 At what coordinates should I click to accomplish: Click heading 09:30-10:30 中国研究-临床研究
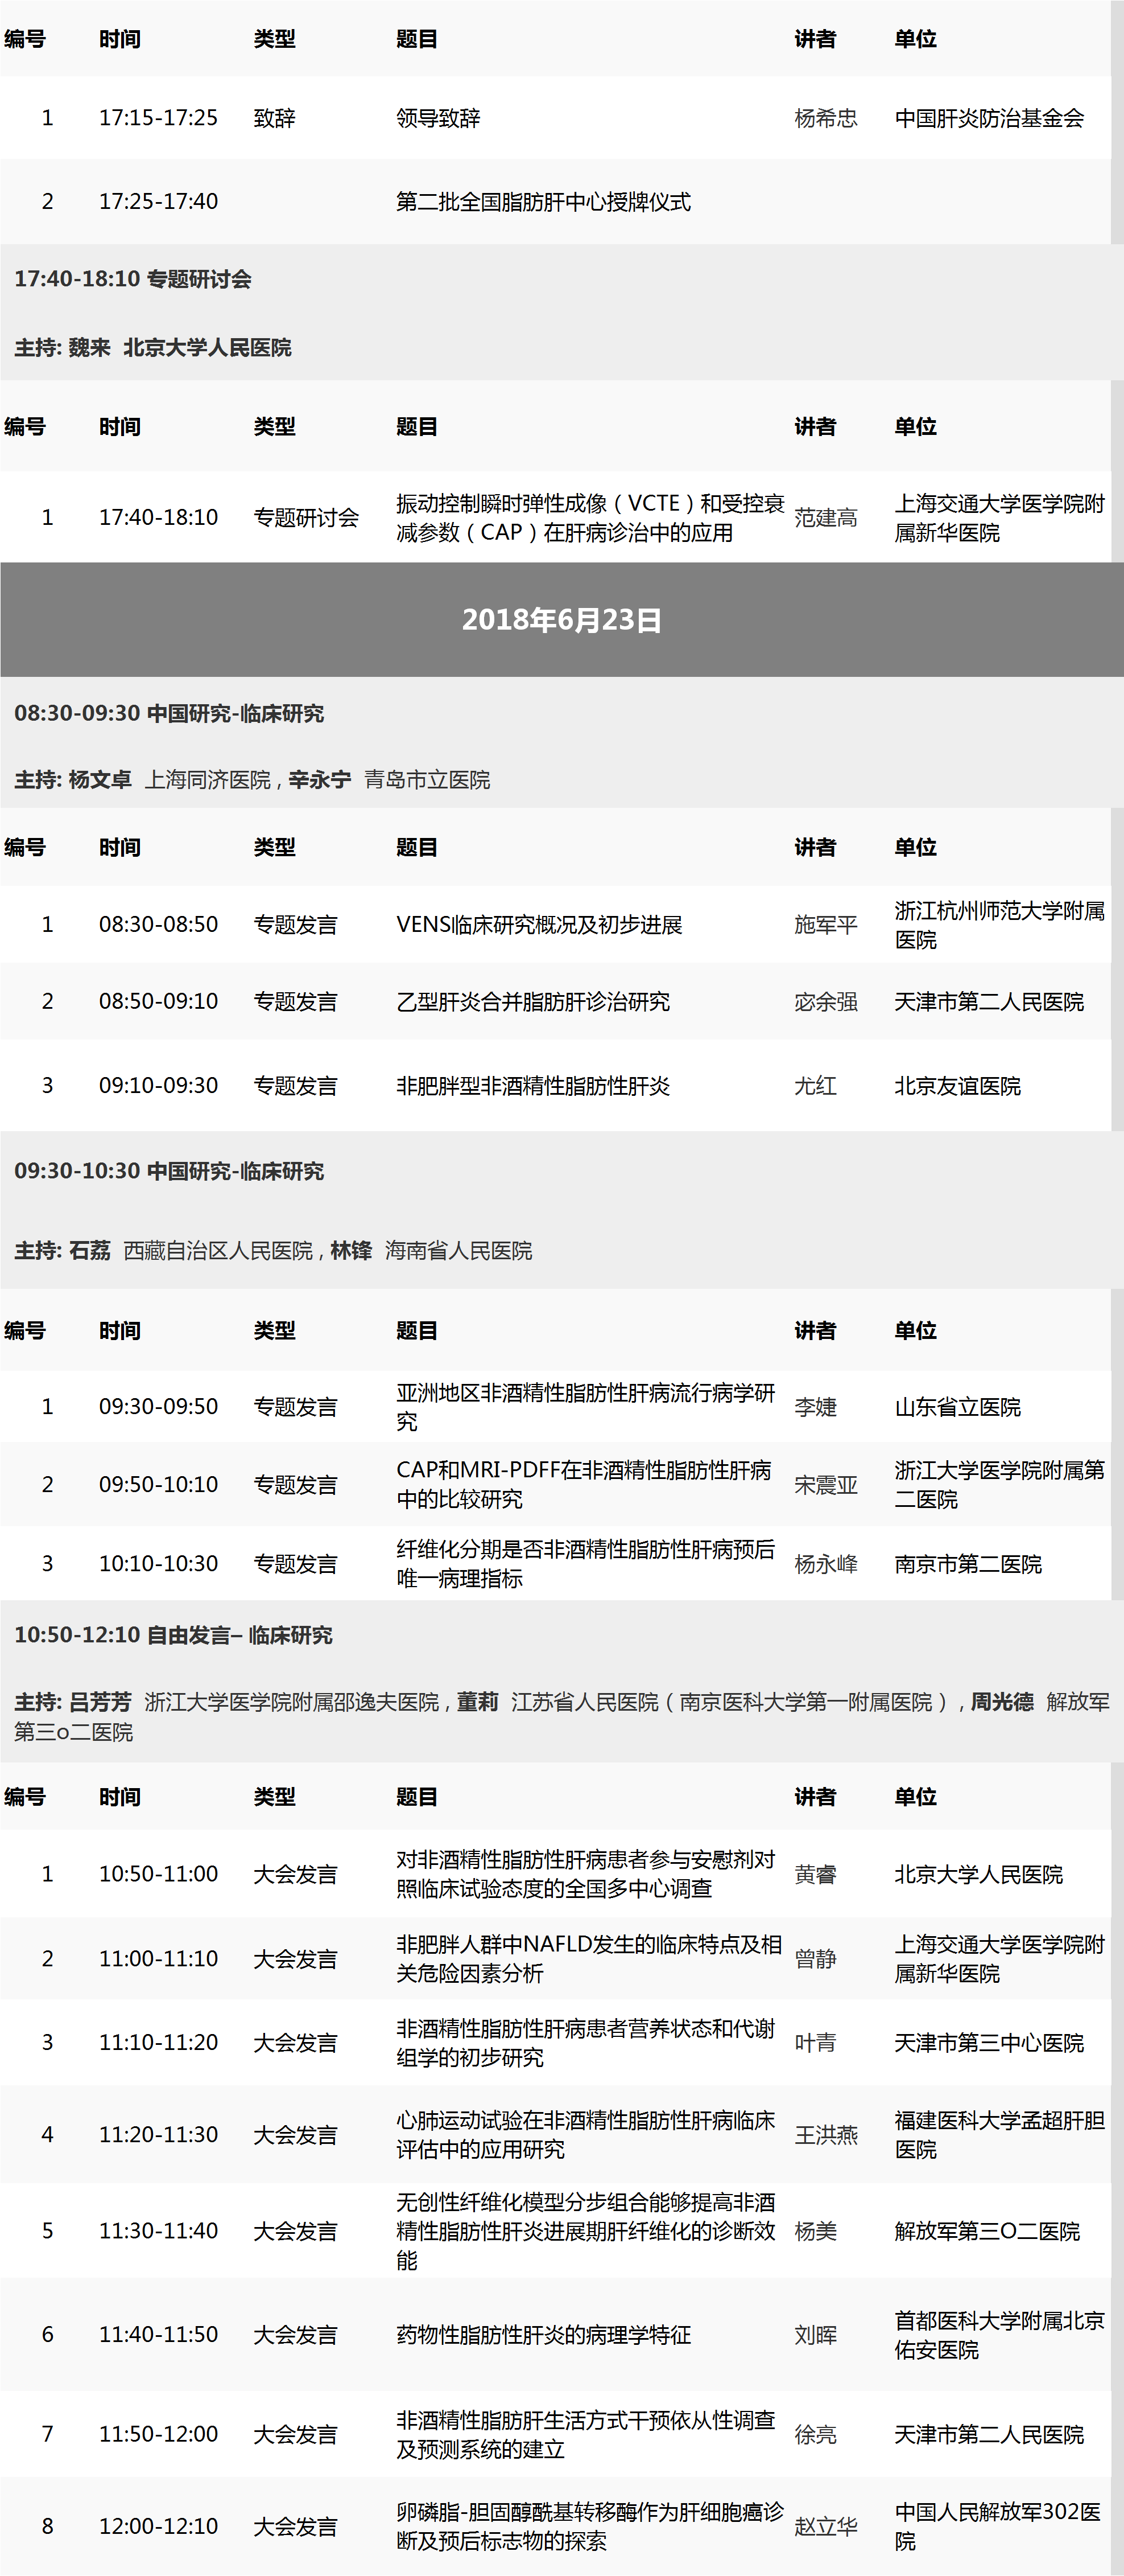169,1171
